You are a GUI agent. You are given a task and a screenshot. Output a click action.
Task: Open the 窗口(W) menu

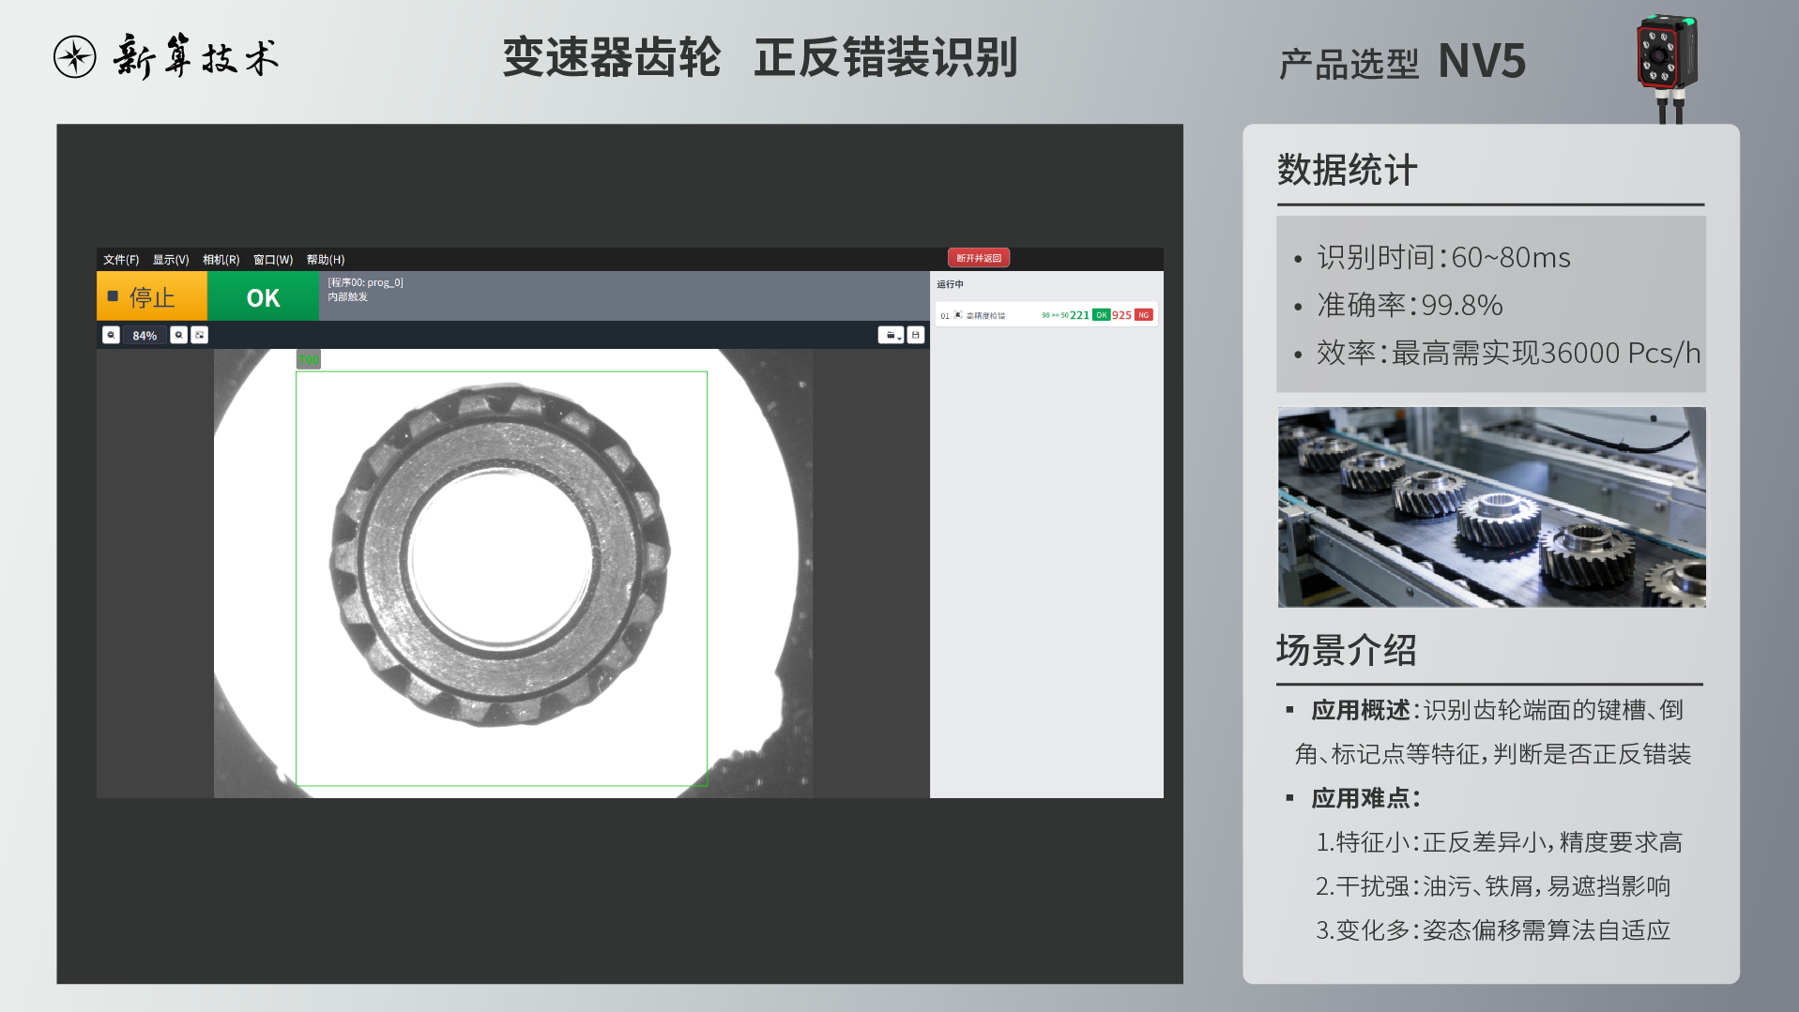tap(273, 260)
